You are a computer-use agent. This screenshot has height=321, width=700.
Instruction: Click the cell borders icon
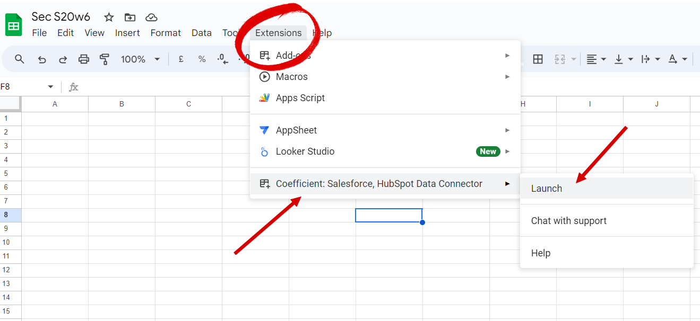click(538, 59)
